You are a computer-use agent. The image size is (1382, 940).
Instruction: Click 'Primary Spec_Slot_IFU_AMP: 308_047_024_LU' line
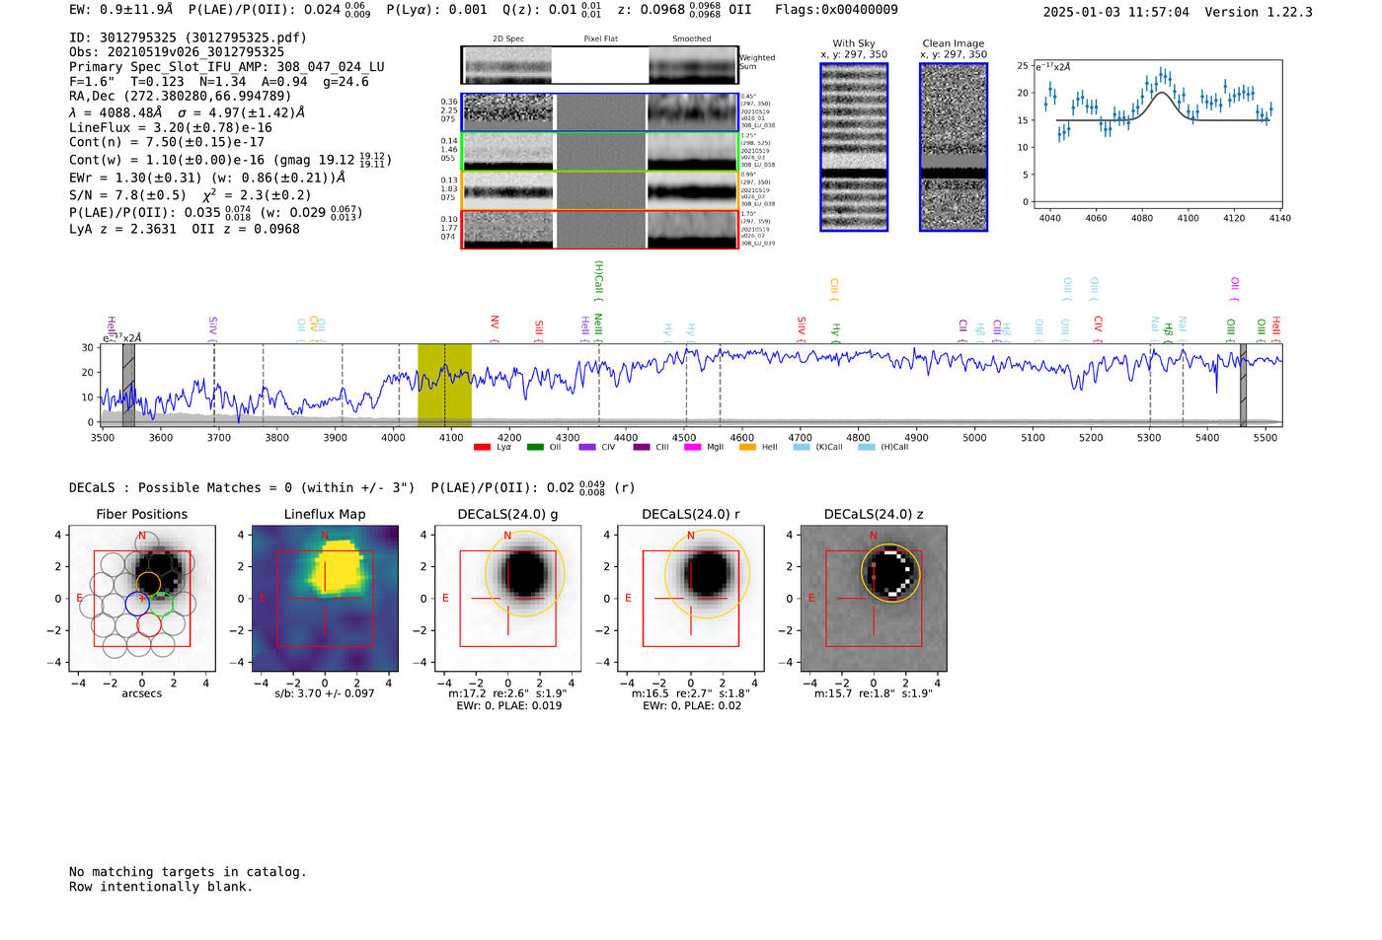227,67
